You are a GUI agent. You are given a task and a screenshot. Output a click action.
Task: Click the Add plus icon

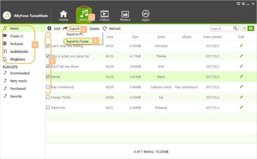(49, 28)
